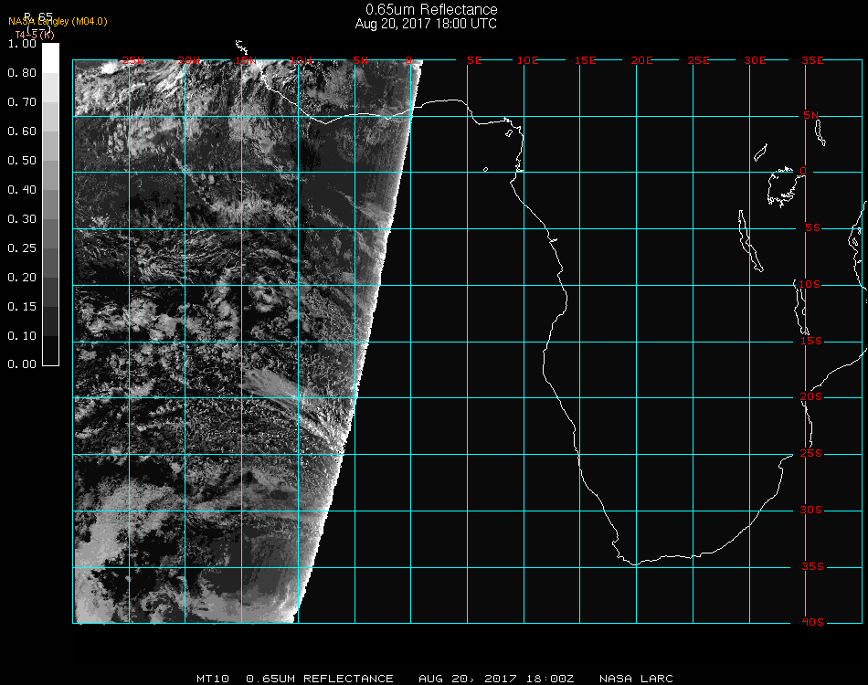This screenshot has height=685, width=868.
Task: Click the 5W longitude label
Action: click(x=360, y=60)
